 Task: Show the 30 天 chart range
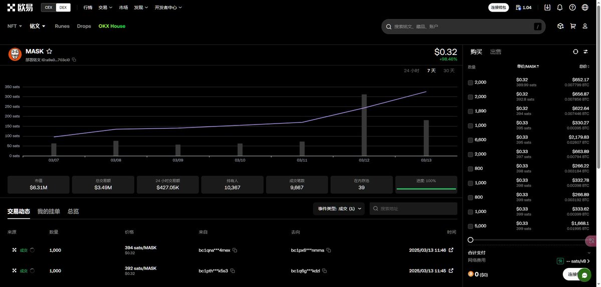click(449, 70)
